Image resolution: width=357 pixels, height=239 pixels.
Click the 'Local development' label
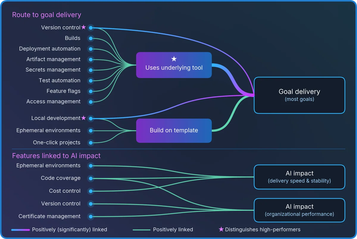tap(56, 118)
